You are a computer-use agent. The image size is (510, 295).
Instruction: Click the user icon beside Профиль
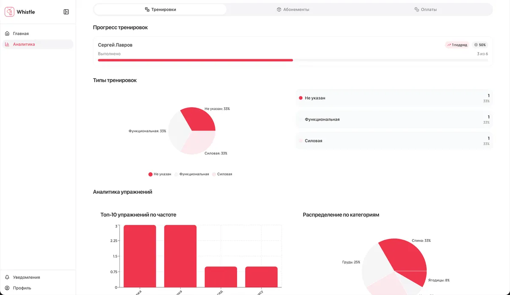tap(7, 288)
